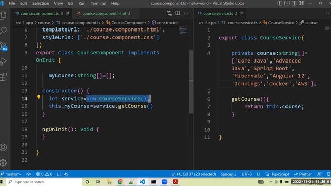Click 'app' in left editor breadcrumb
This screenshot has width=331, height=186.
(x=29, y=23)
